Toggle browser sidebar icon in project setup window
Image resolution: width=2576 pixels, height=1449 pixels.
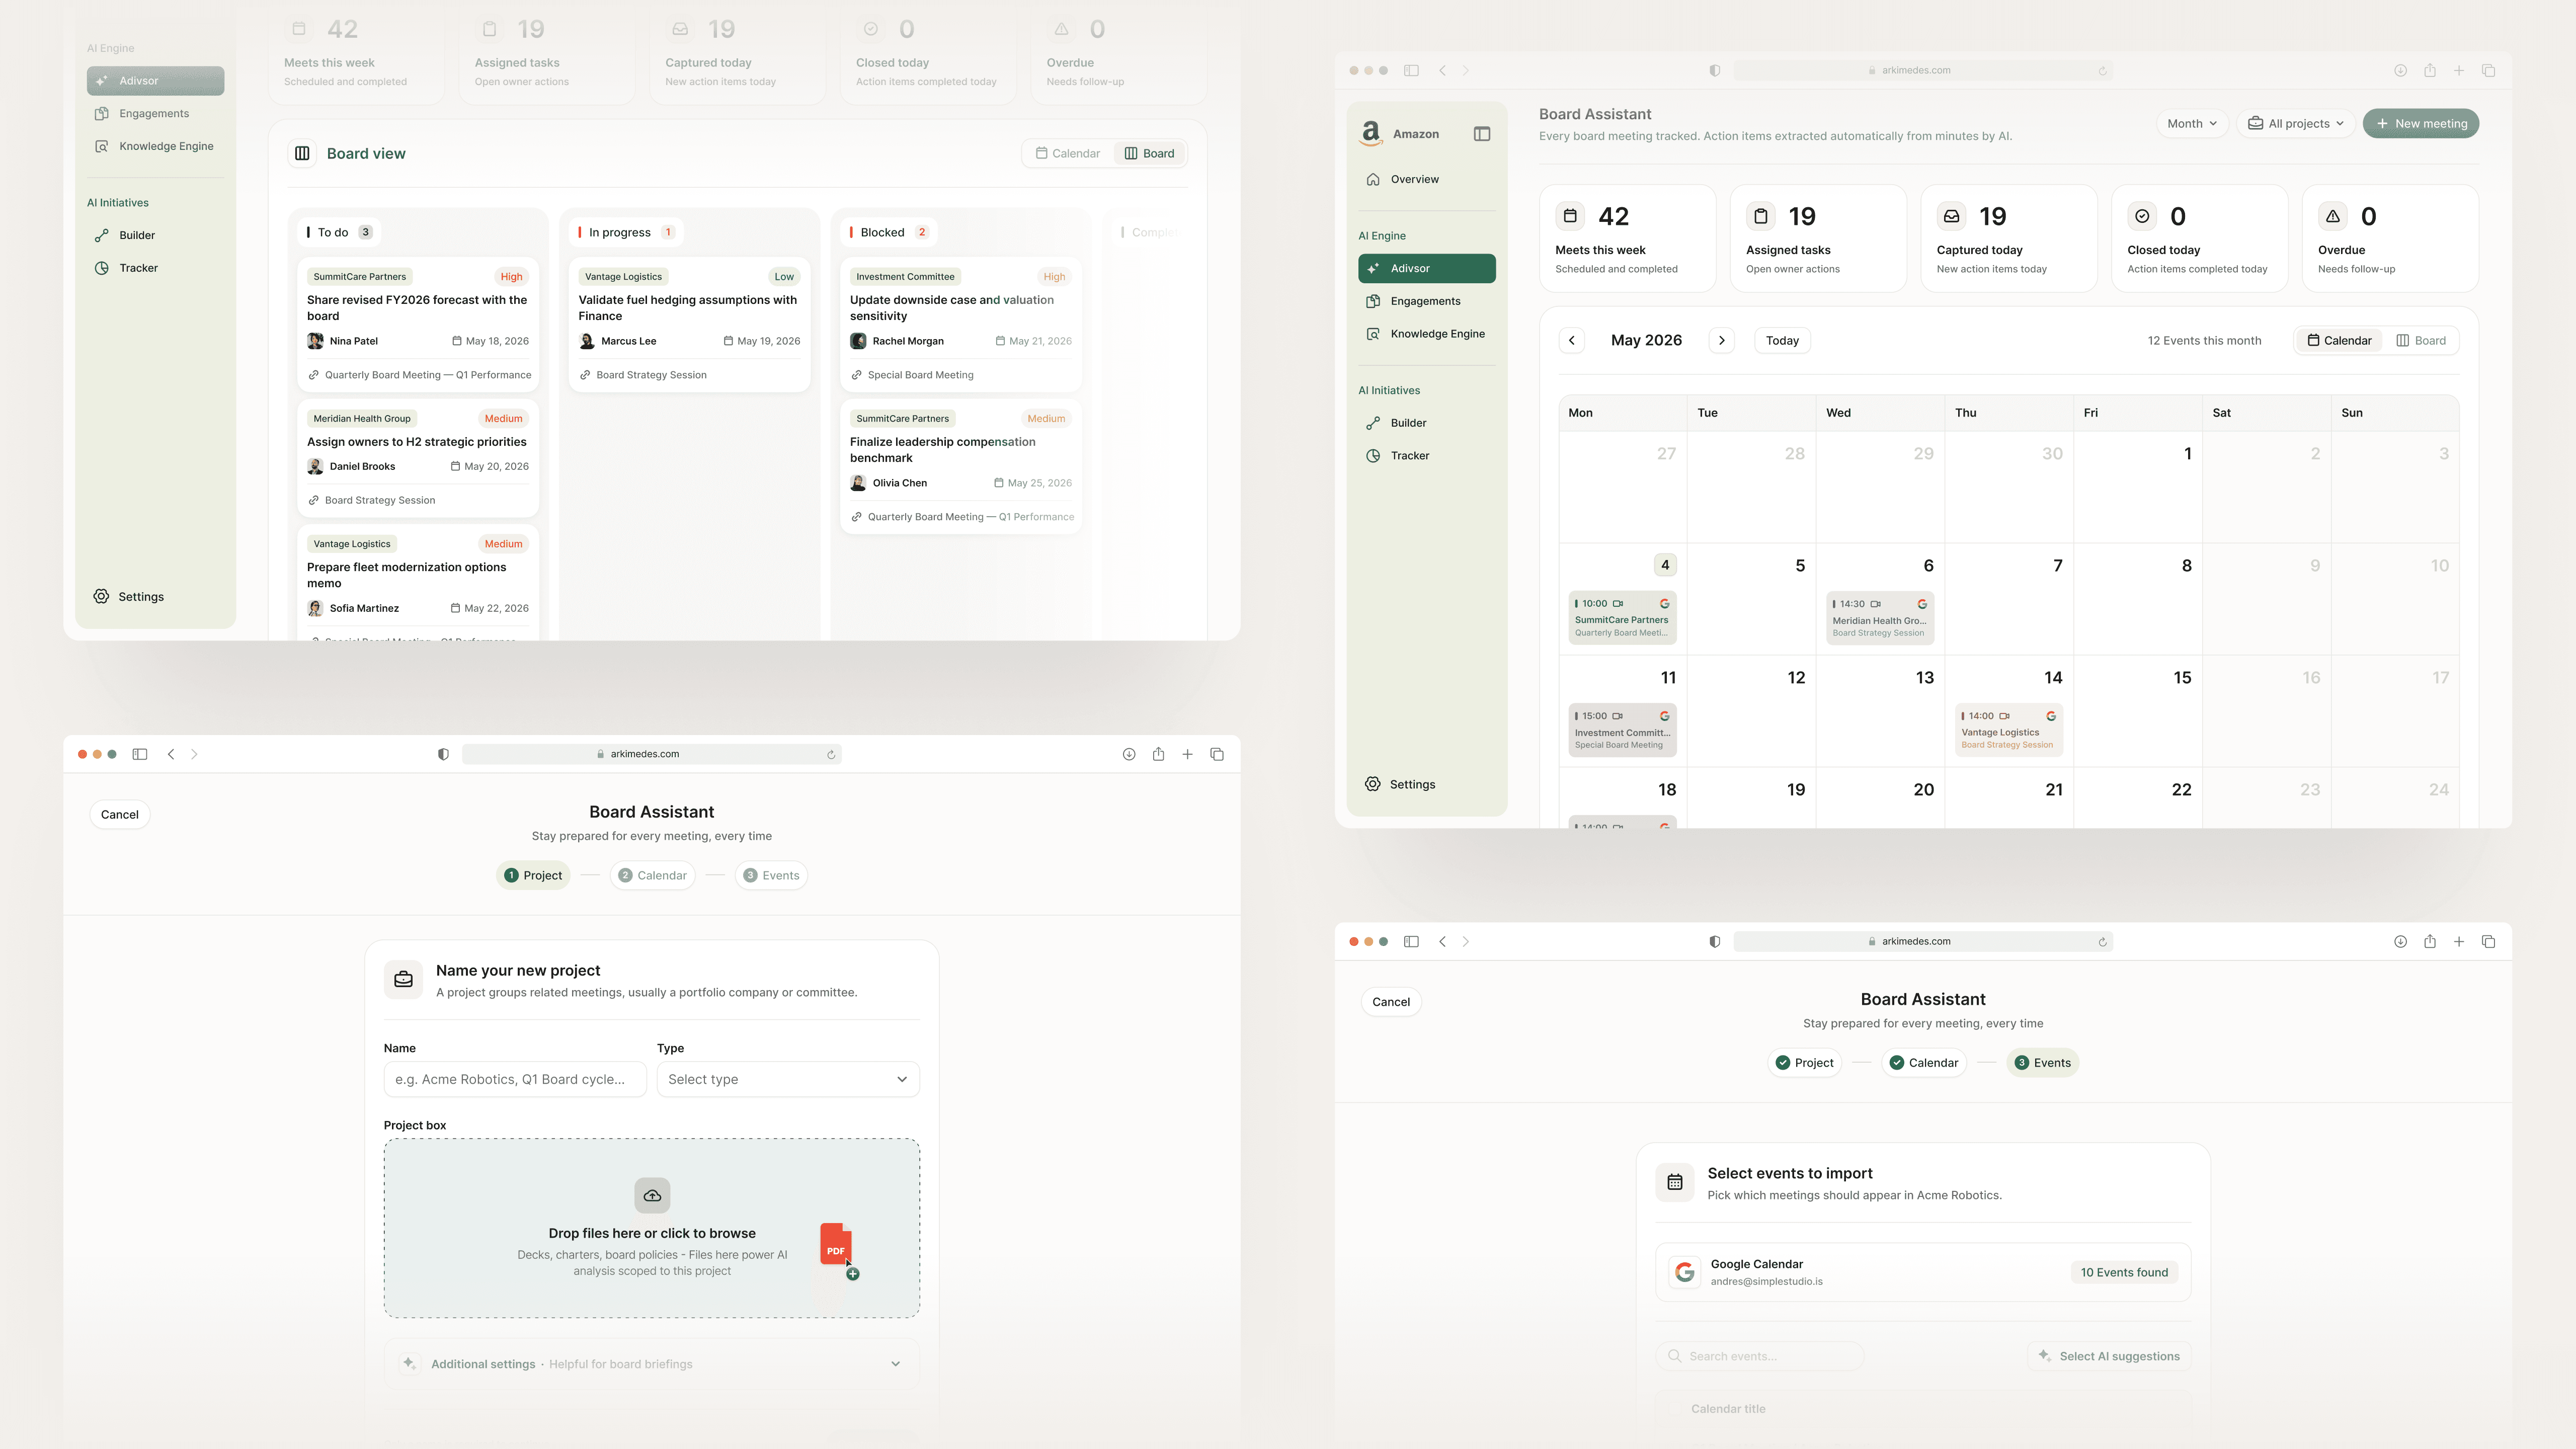[x=140, y=754]
